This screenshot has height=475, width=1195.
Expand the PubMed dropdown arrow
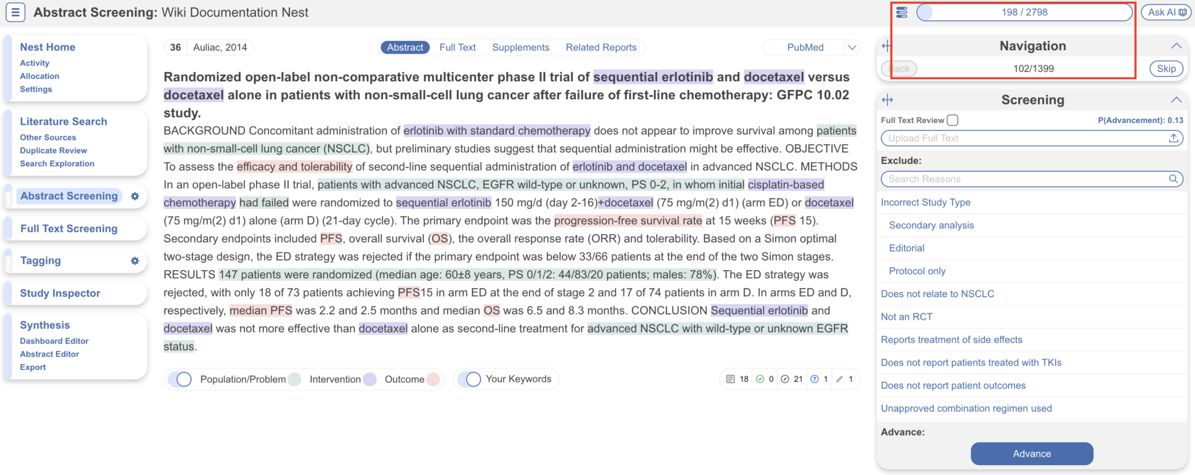pos(852,47)
